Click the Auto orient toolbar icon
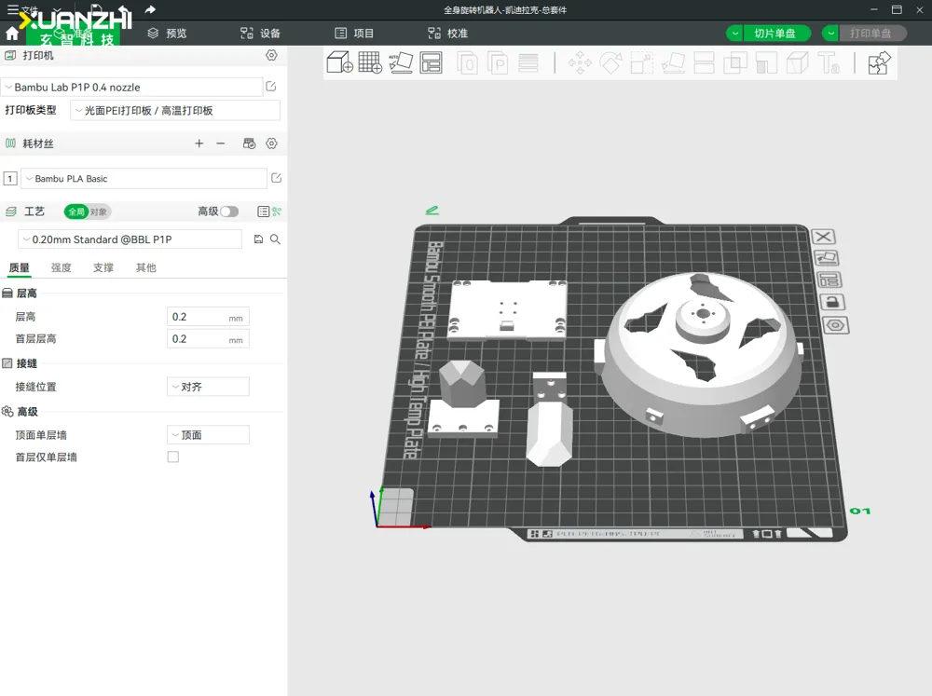This screenshot has height=696, width=932. 401,63
